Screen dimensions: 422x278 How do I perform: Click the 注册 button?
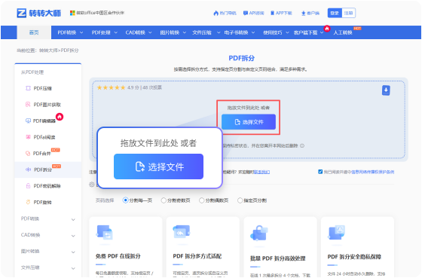click(348, 13)
